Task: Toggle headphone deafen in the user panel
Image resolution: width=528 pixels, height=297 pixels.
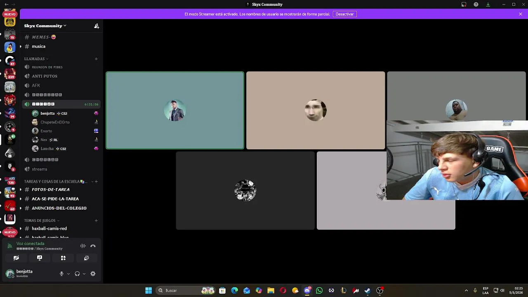Action: [77, 273]
